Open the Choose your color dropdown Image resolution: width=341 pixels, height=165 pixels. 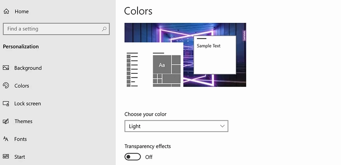coord(175,126)
